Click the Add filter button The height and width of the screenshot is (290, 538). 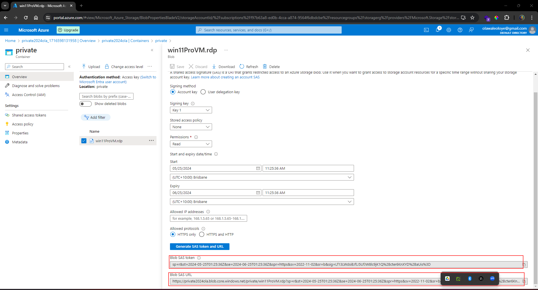click(x=95, y=118)
